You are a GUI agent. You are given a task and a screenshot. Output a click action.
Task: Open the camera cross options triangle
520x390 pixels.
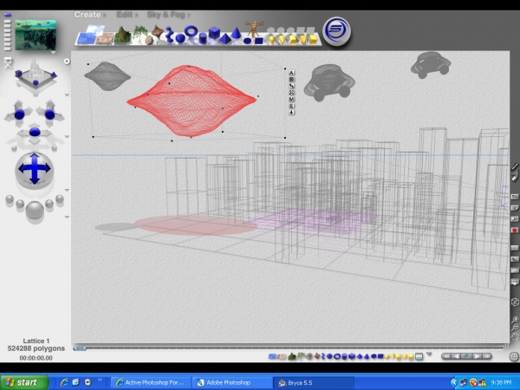67,137
